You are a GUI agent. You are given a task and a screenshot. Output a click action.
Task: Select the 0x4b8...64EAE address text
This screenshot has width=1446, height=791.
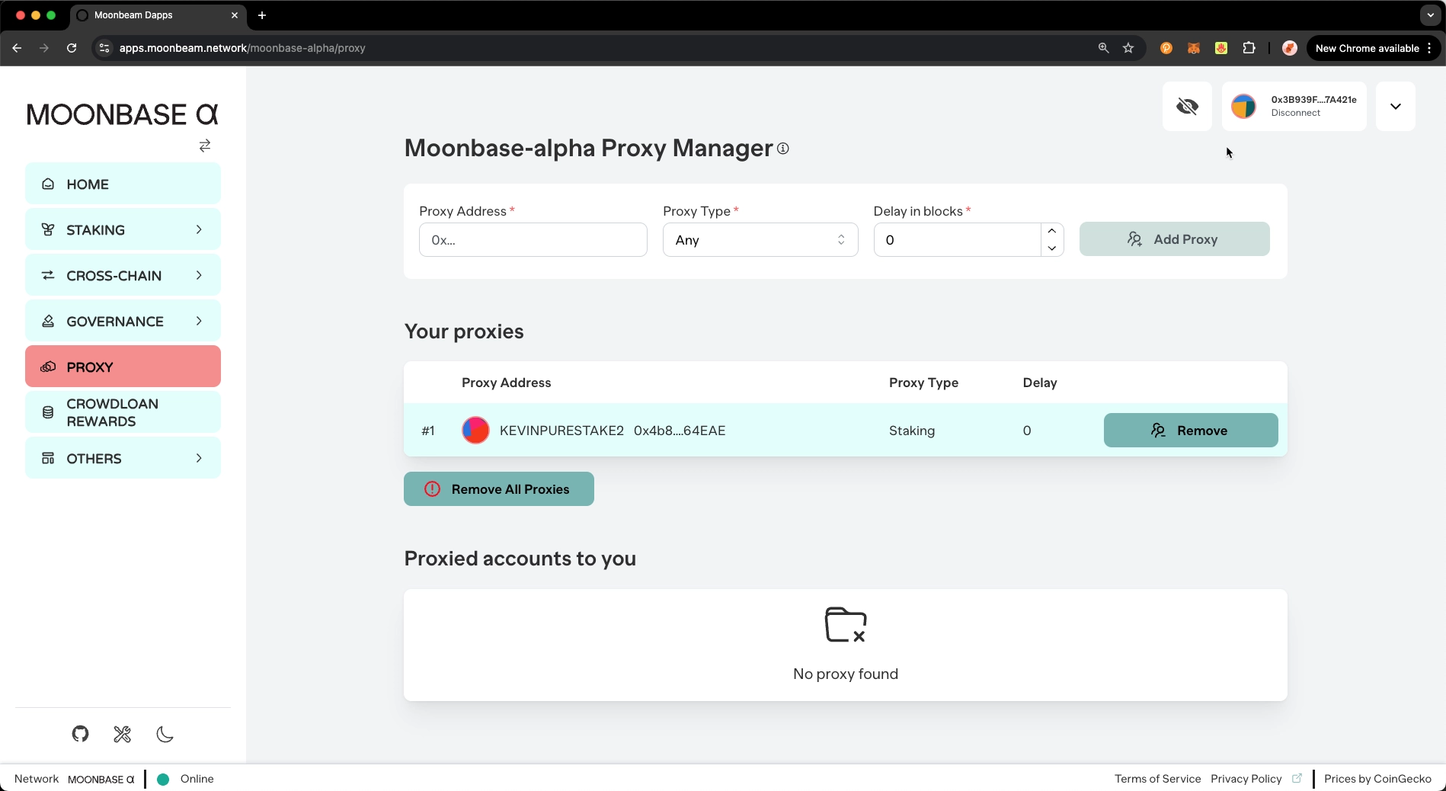pos(680,431)
